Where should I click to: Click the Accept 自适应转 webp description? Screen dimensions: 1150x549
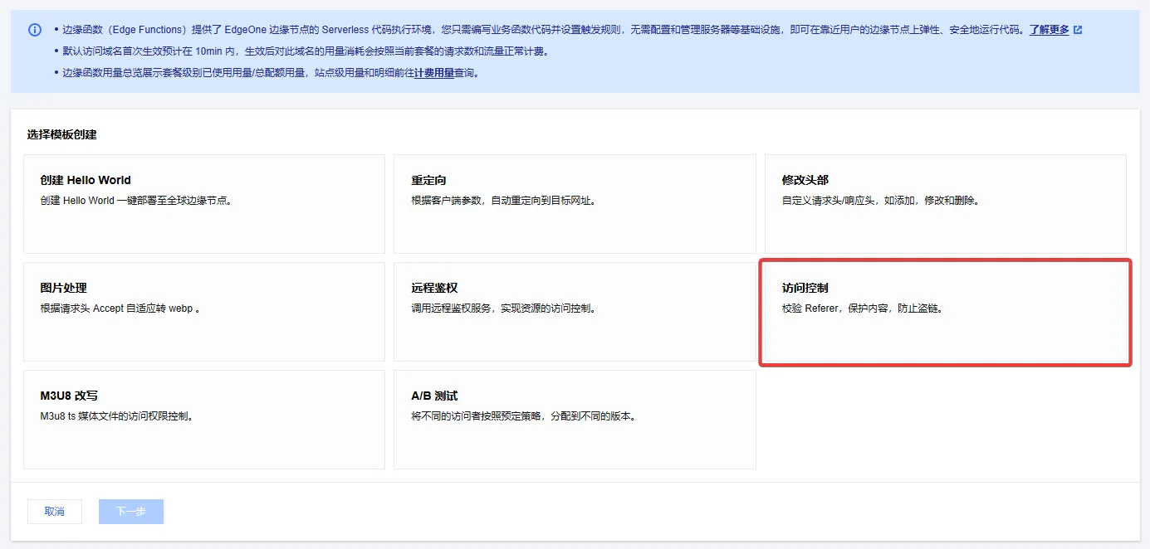click(x=121, y=309)
